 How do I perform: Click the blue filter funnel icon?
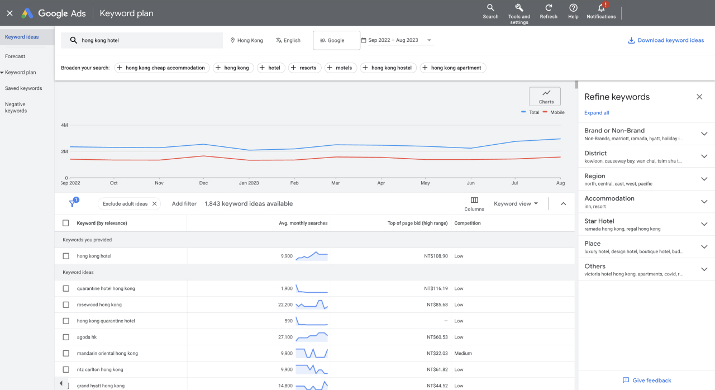tap(72, 204)
